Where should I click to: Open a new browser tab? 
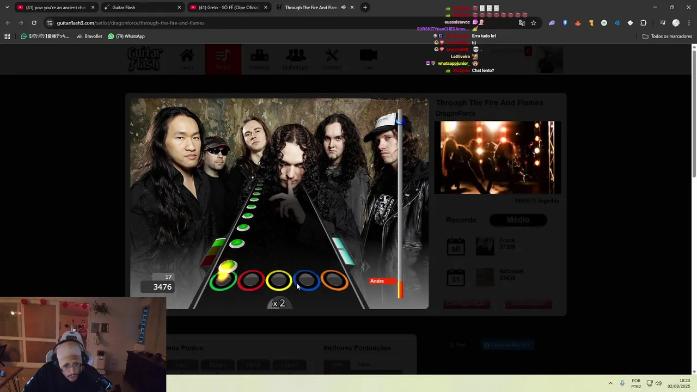click(x=365, y=8)
